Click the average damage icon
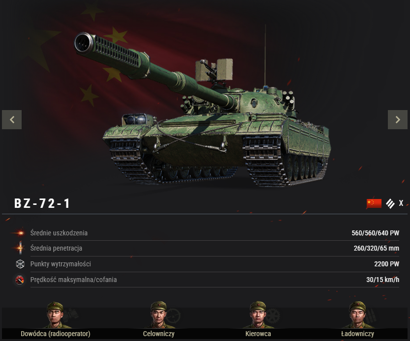The width and height of the screenshot is (410, 341). click(x=19, y=232)
